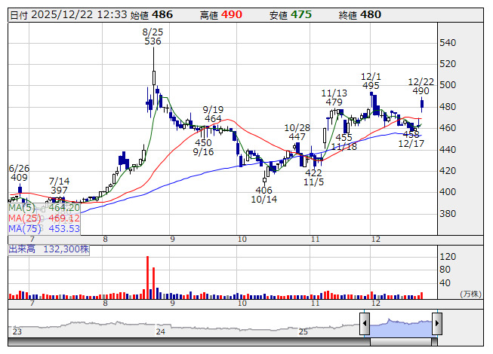Click the 終値 480 closing price
493x354 pixels.
[x=360, y=15]
